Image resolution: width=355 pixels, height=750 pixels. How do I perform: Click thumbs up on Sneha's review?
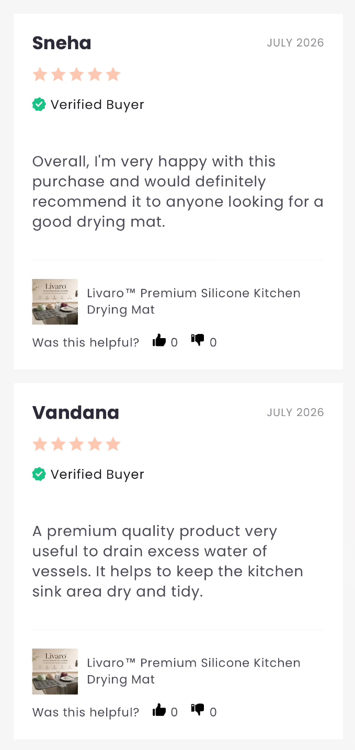pyautogui.click(x=159, y=341)
